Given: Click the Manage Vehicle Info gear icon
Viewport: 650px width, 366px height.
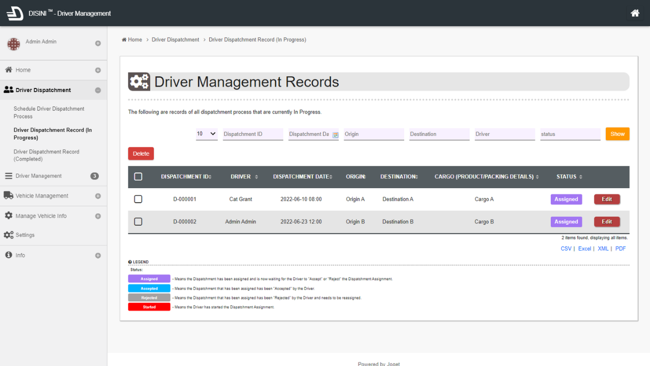Looking at the screenshot, I should (x=8, y=216).
